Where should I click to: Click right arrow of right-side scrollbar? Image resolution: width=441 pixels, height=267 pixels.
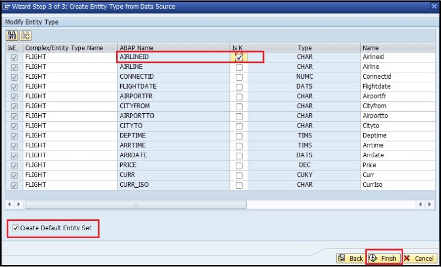point(429,205)
